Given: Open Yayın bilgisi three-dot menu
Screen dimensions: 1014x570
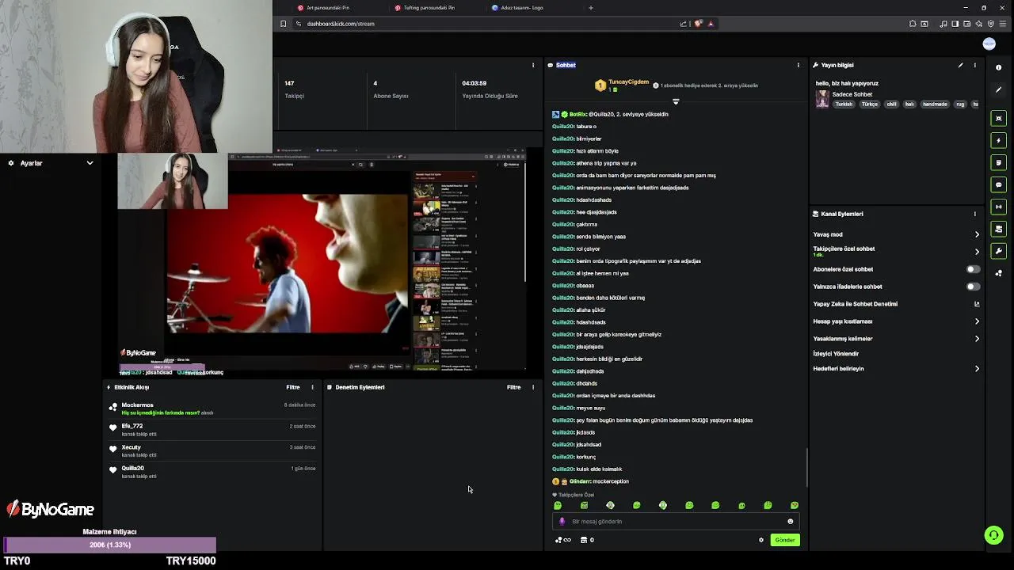Looking at the screenshot, I should pyautogui.click(x=975, y=65).
